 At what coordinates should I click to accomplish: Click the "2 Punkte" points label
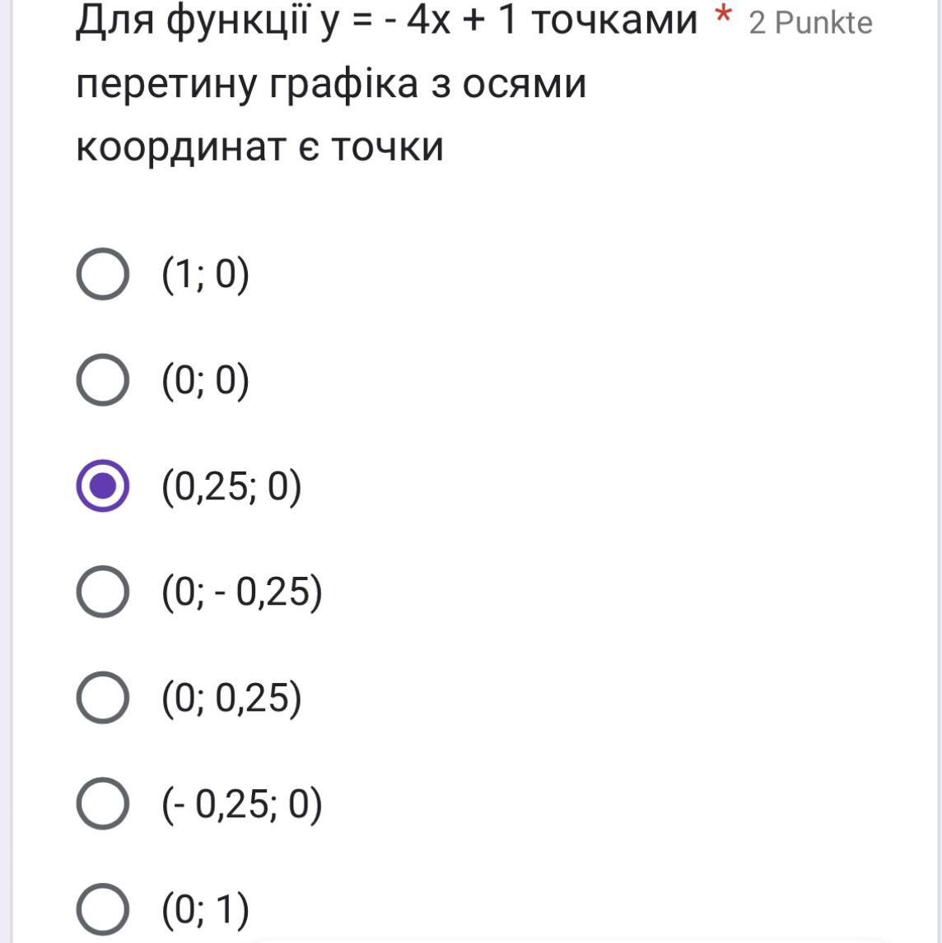(x=810, y=23)
